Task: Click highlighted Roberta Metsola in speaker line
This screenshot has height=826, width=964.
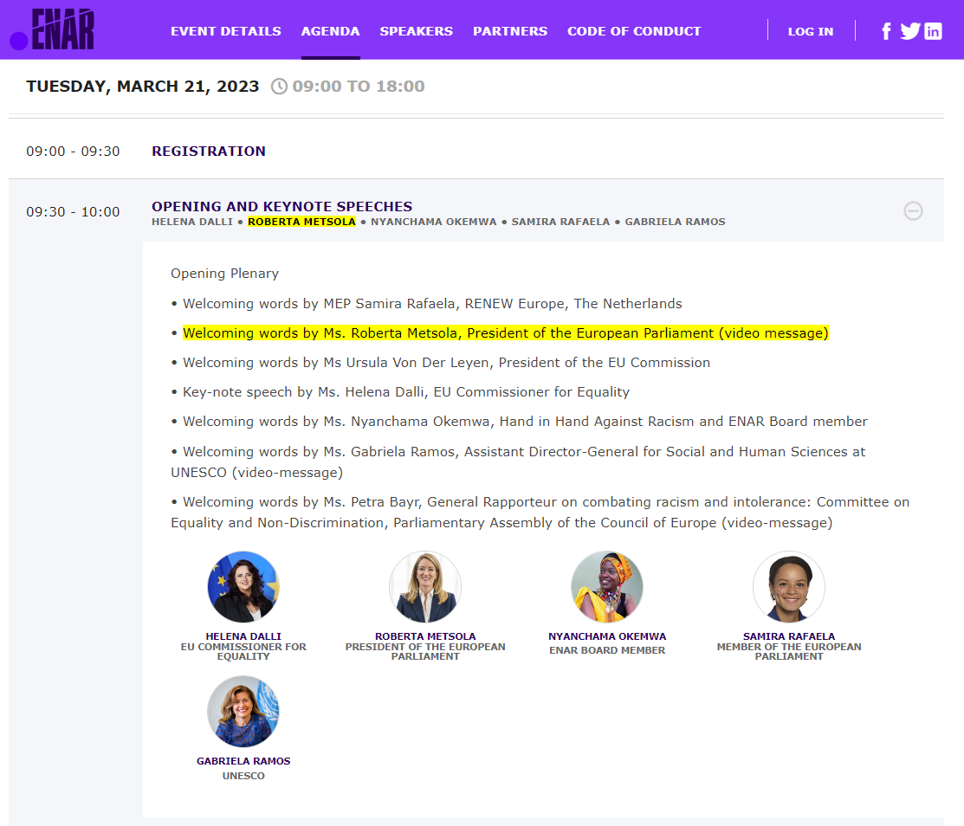Action: pyautogui.click(x=302, y=222)
